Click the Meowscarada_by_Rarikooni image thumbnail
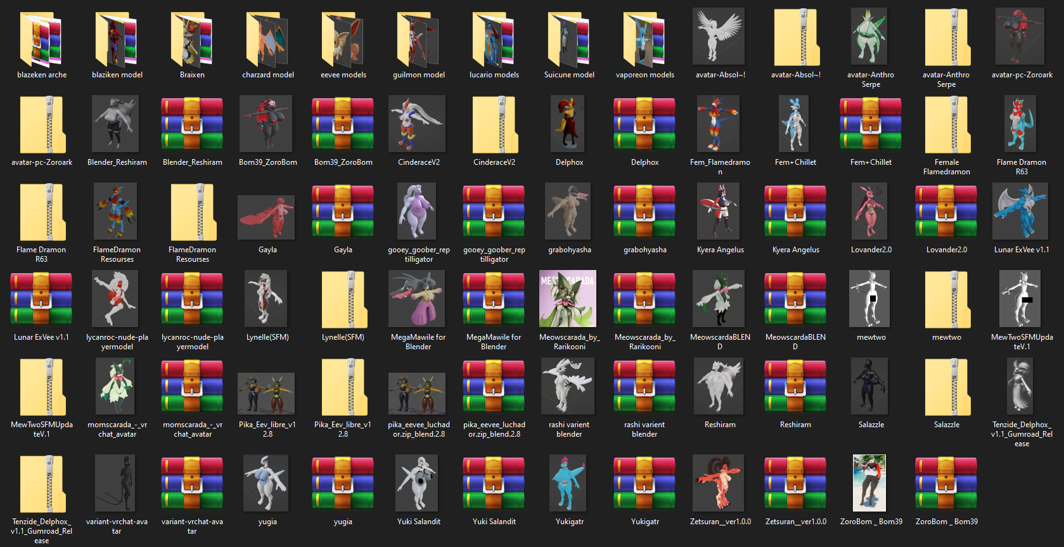 [568, 299]
